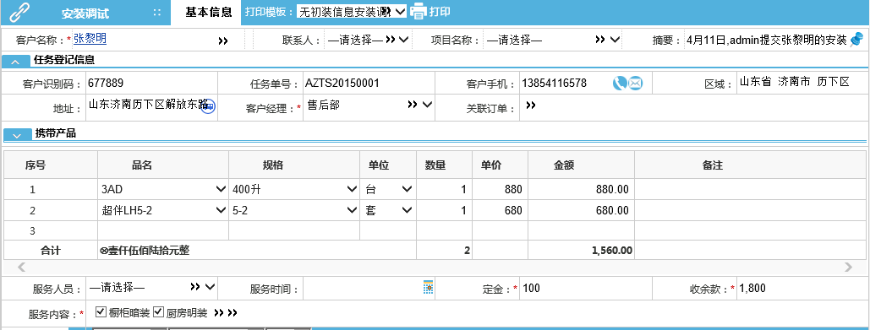Click the table scroll right arrow
This screenshot has height=330, width=870.
pos(848,268)
